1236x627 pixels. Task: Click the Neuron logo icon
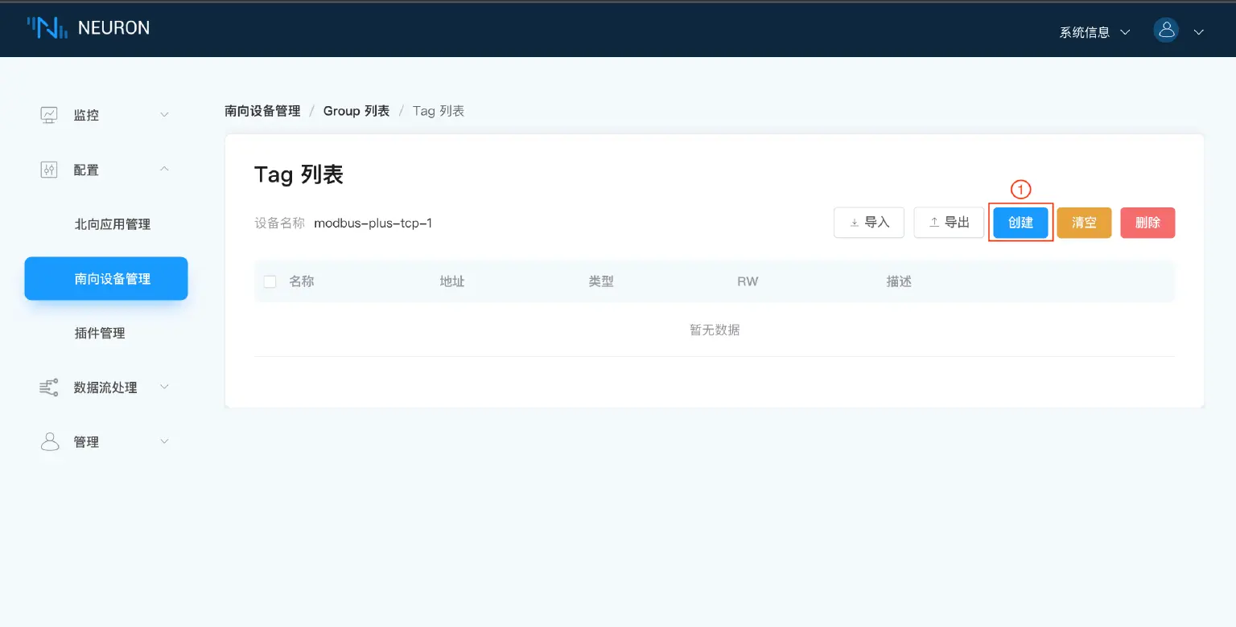(x=47, y=28)
